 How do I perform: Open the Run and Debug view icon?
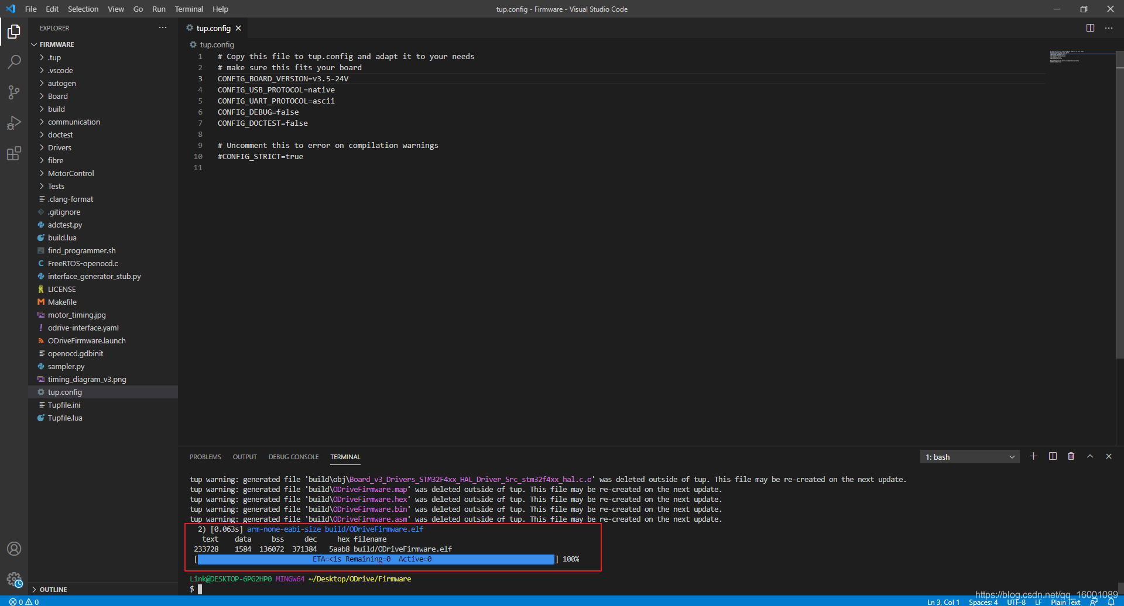click(x=14, y=123)
